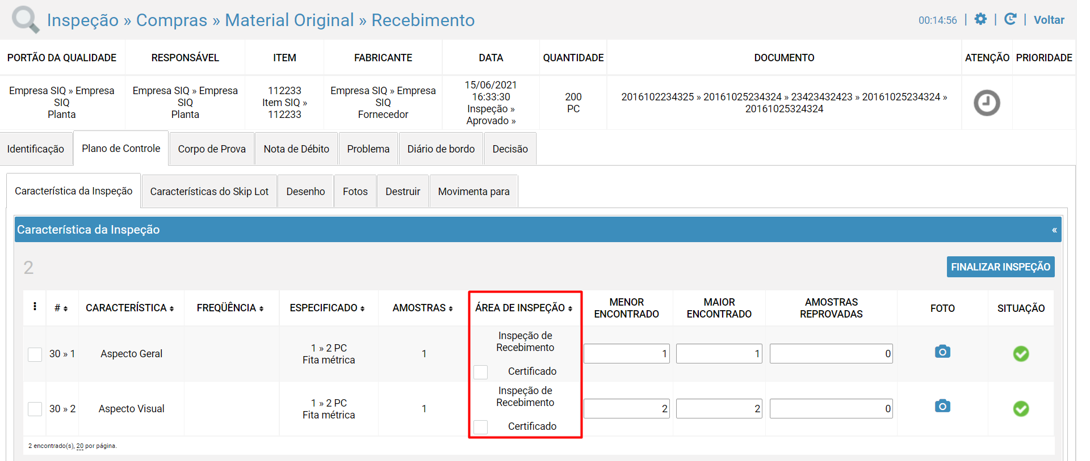Switch to the Identificação tab
Viewport: 1090px width, 461px height.
(36, 149)
